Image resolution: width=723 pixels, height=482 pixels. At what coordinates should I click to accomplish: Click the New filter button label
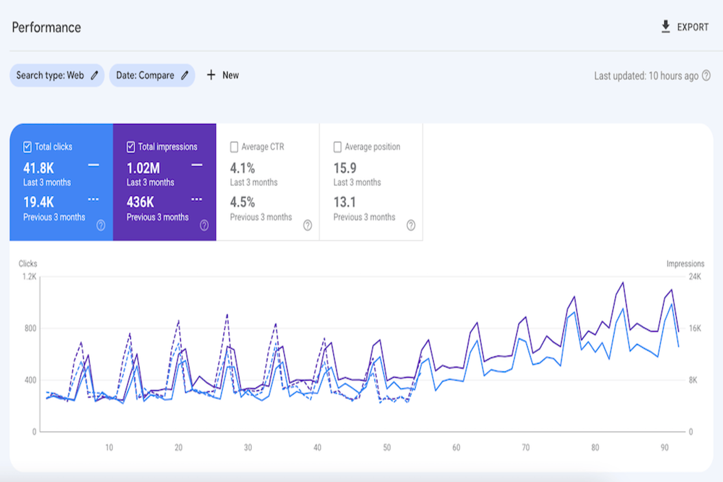tap(230, 75)
